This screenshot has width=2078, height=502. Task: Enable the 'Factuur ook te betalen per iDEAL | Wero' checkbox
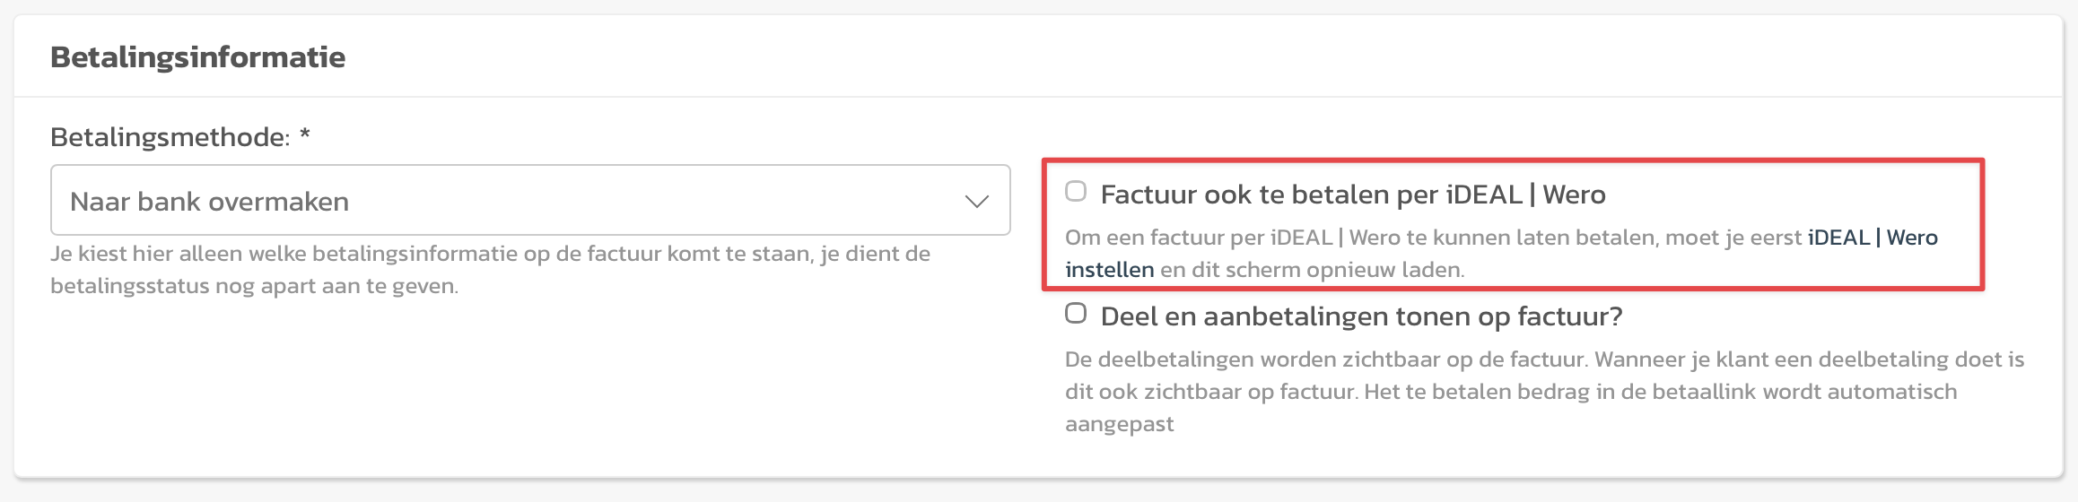tap(1076, 191)
